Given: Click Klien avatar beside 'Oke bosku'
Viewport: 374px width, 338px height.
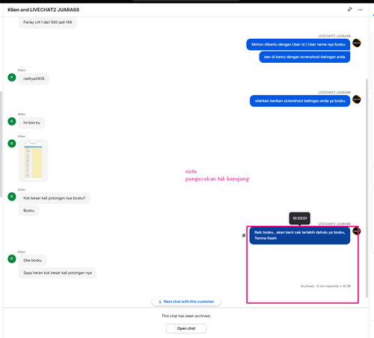Looking at the screenshot, I should (x=12, y=259).
